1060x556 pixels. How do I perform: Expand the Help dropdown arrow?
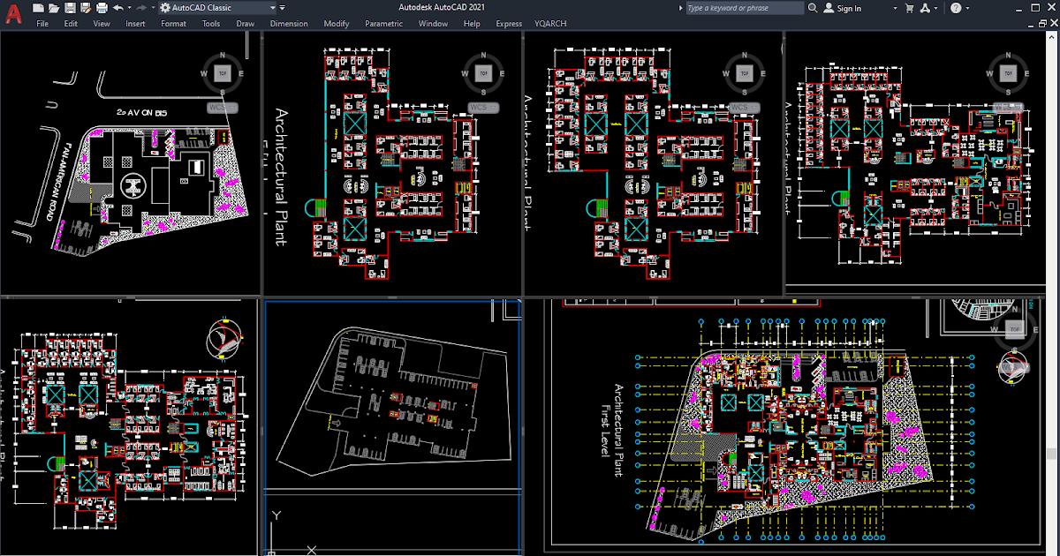pos(967,8)
